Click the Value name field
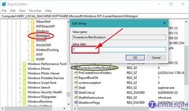The image size is (189, 111). click(x=119, y=37)
